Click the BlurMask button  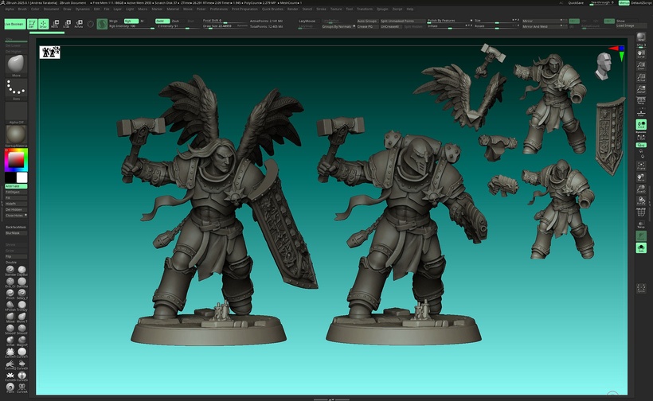tap(16, 233)
